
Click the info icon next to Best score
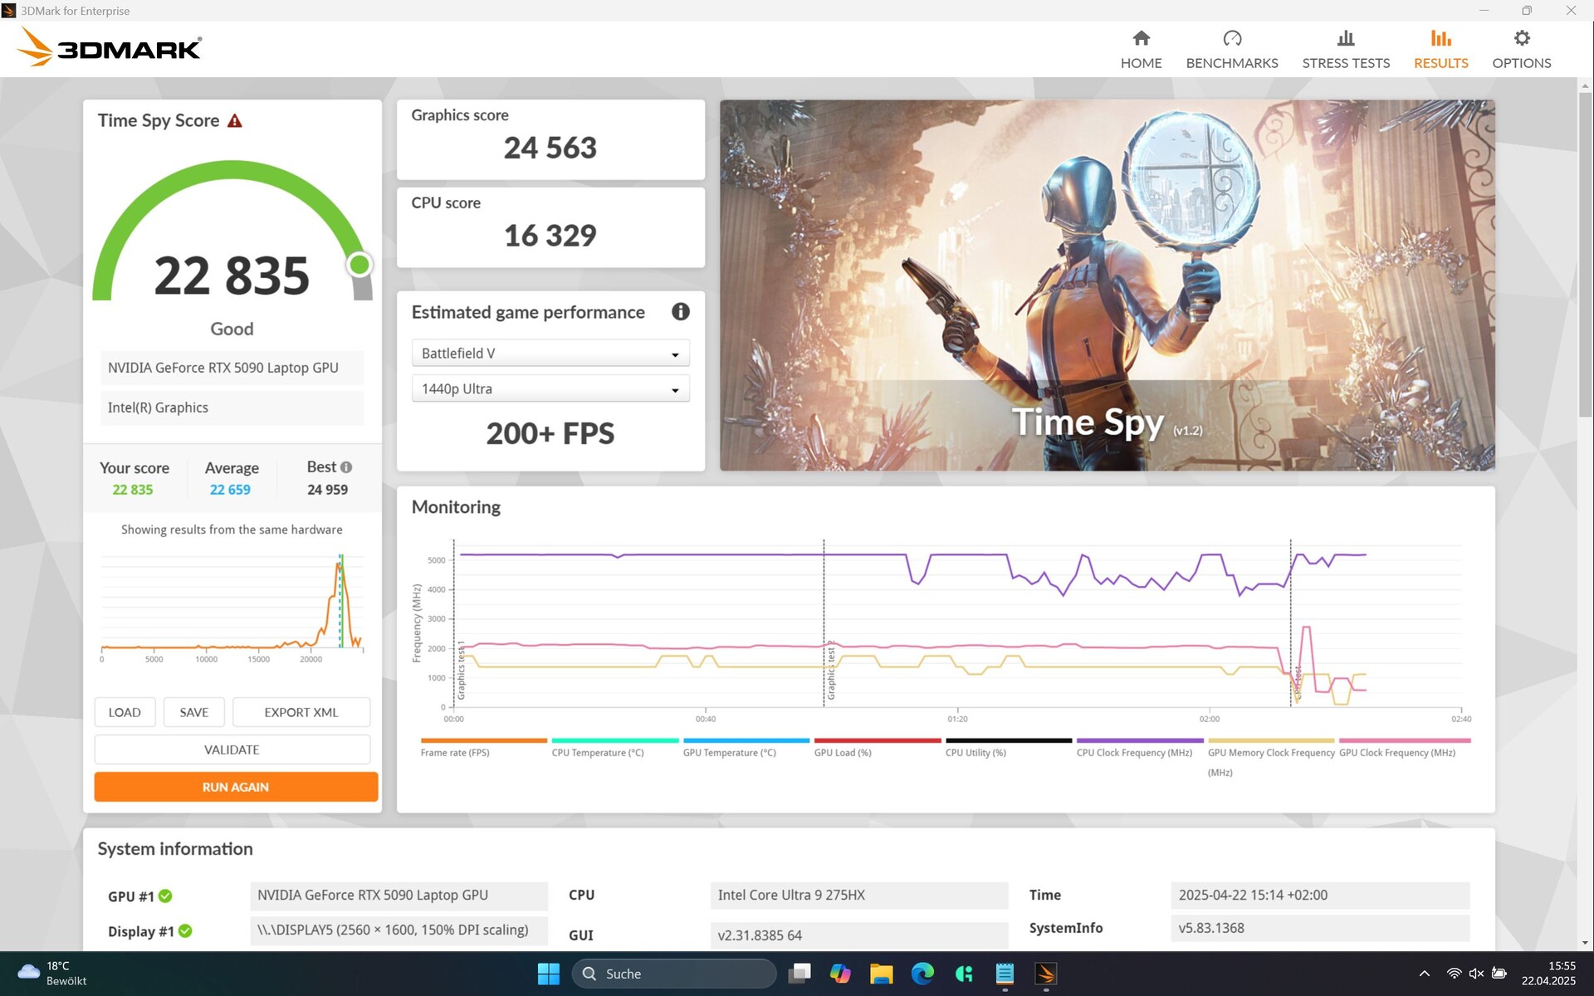tap(346, 467)
